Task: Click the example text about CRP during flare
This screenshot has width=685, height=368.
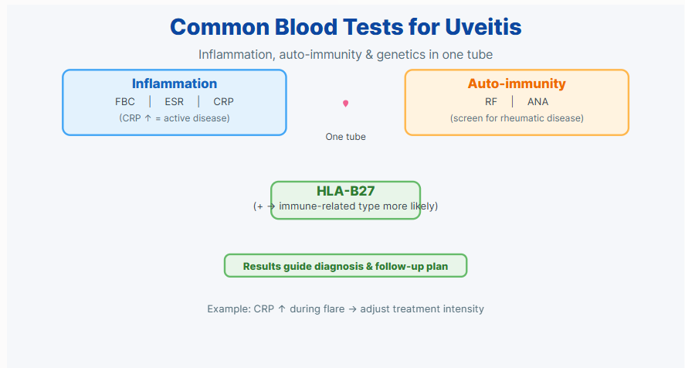Action: [x=345, y=309]
